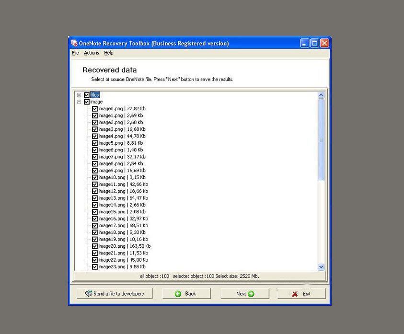404x334 pixels.
Task: Click the OneNote Recovery Toolbox title bar icon
Action: coord(74,43)
